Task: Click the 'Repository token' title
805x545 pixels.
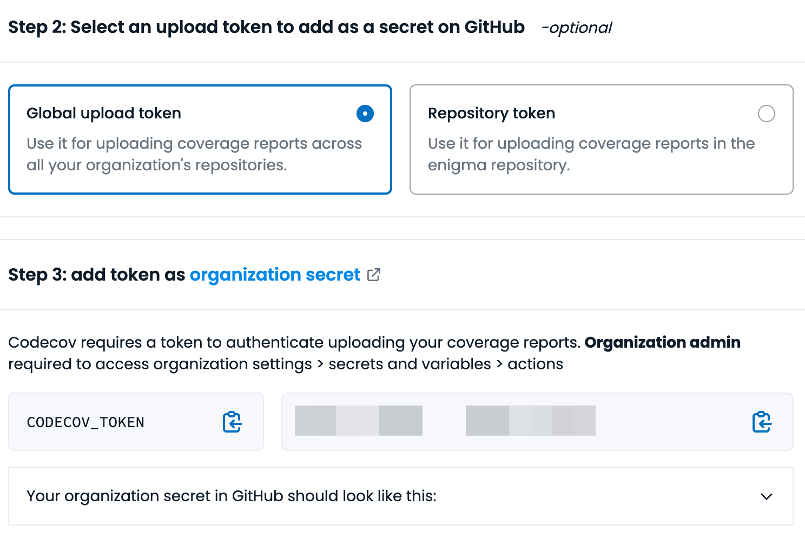Action: [x=491, y=114]
